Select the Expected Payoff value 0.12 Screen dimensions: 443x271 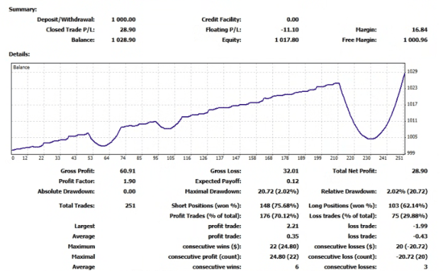coord(293,181)
